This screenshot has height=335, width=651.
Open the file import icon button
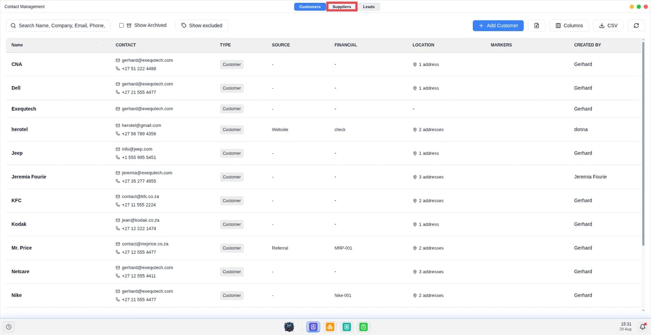coord(536,26)
